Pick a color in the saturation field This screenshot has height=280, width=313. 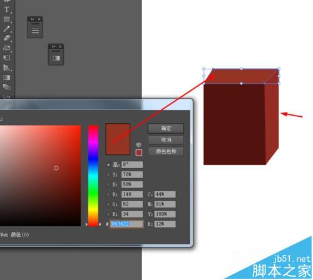pos(40,176)
